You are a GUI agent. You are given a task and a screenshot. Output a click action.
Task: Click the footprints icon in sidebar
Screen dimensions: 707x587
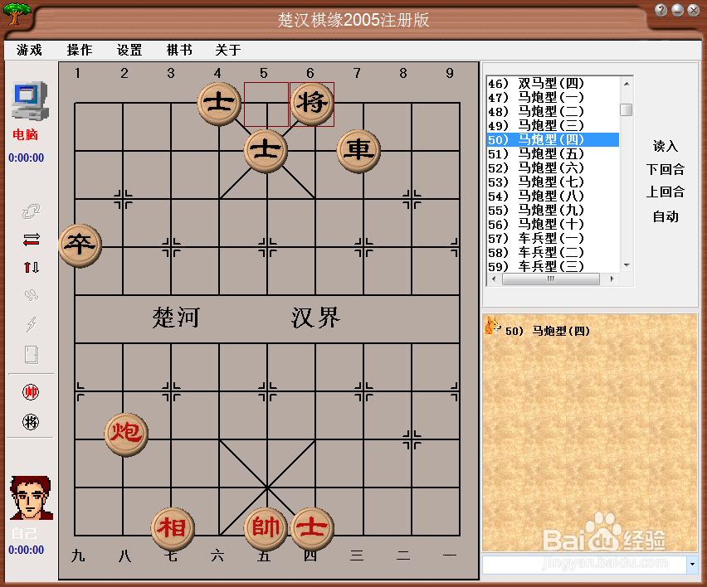pyautogui.click(x=31, y=295)
